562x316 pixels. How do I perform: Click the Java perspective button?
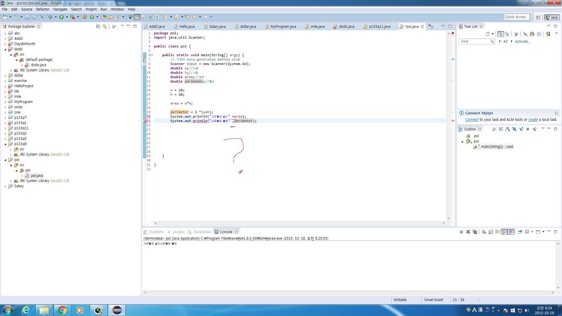[x=551, y=17]
